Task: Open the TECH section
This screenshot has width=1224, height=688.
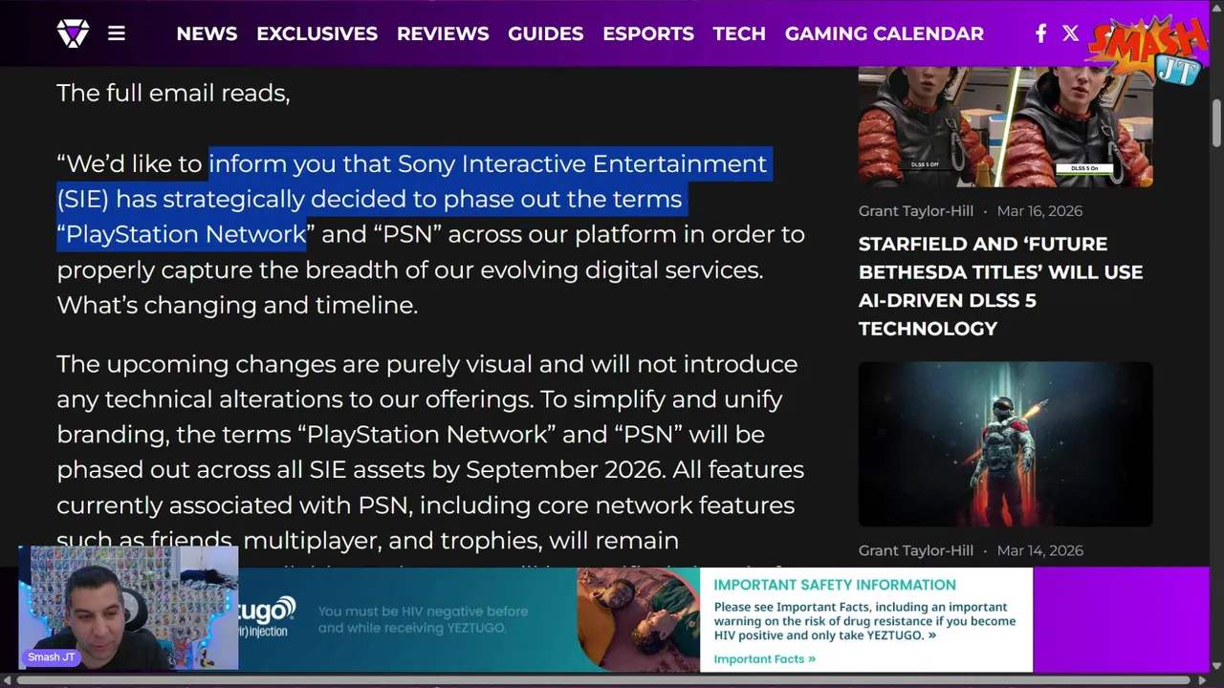Action: 739,33
